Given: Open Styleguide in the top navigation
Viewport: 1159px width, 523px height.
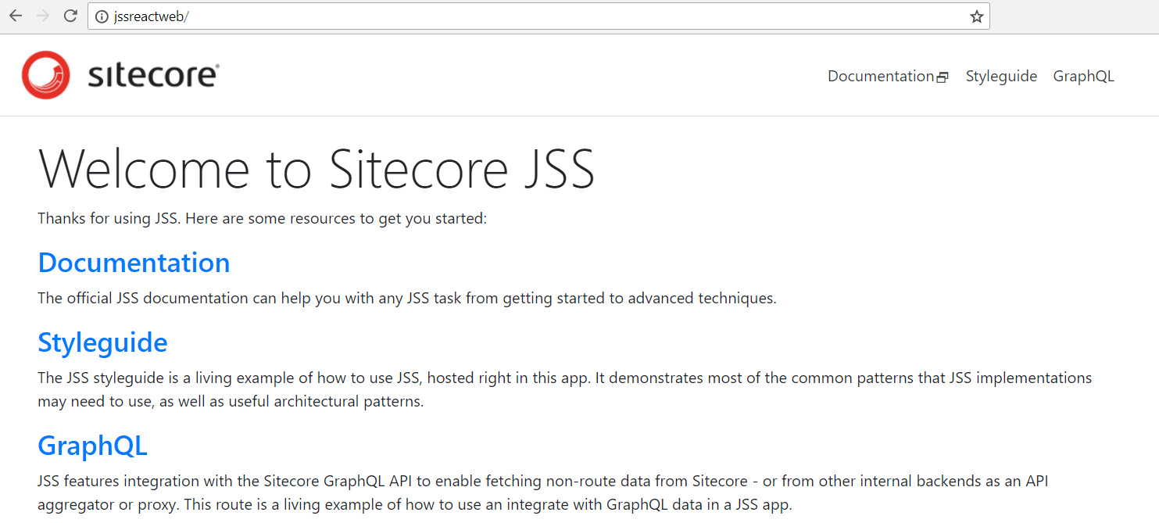Looking at the screenshot, I should (1001, 76).
